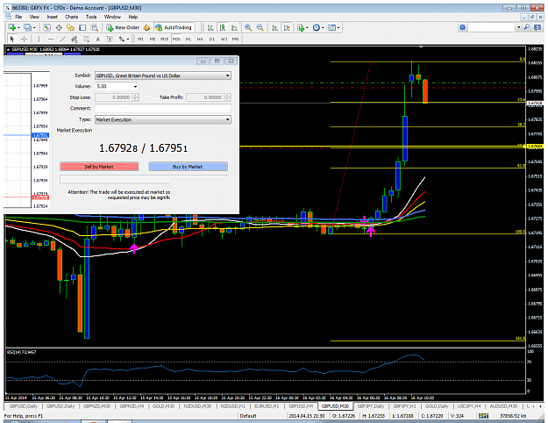
Task: Click the Comment input field
Action: (x=163, y=108)
